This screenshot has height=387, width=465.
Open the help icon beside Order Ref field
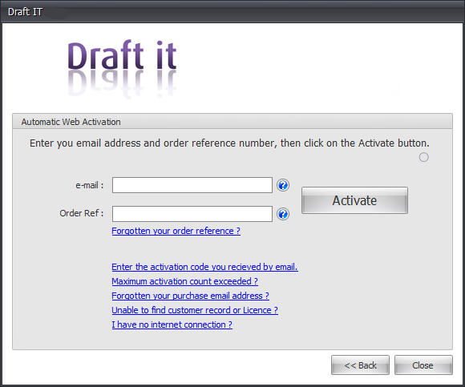(283, 214)
